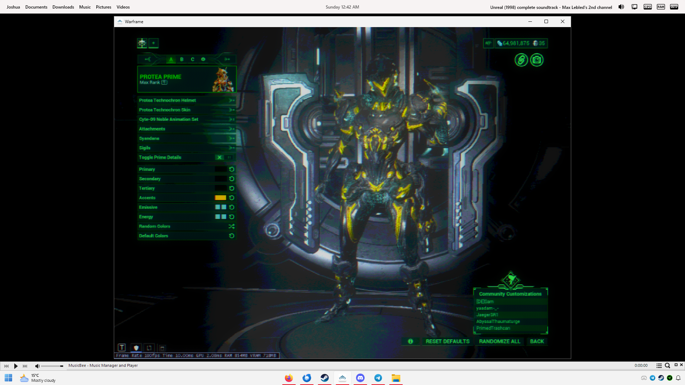Click the top-bar volume speaker icon
The height and width of the screenshot is (385, 685).
pos(621,7)
